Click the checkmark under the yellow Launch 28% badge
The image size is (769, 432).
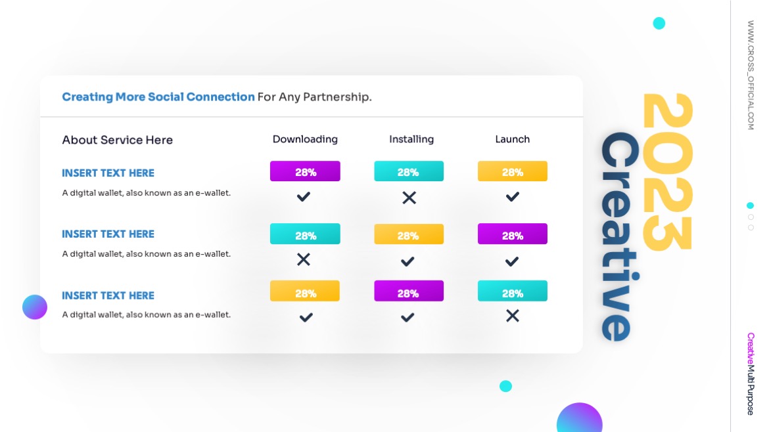pos(513,196)
